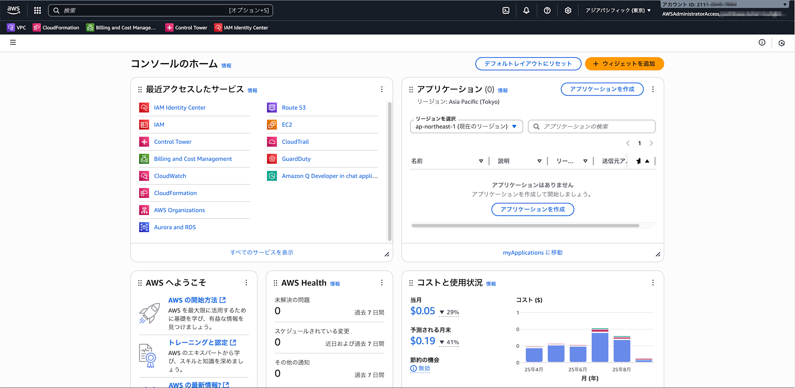Click the VPC favorite icon in bookmarks bar

[x=11, y=27]
